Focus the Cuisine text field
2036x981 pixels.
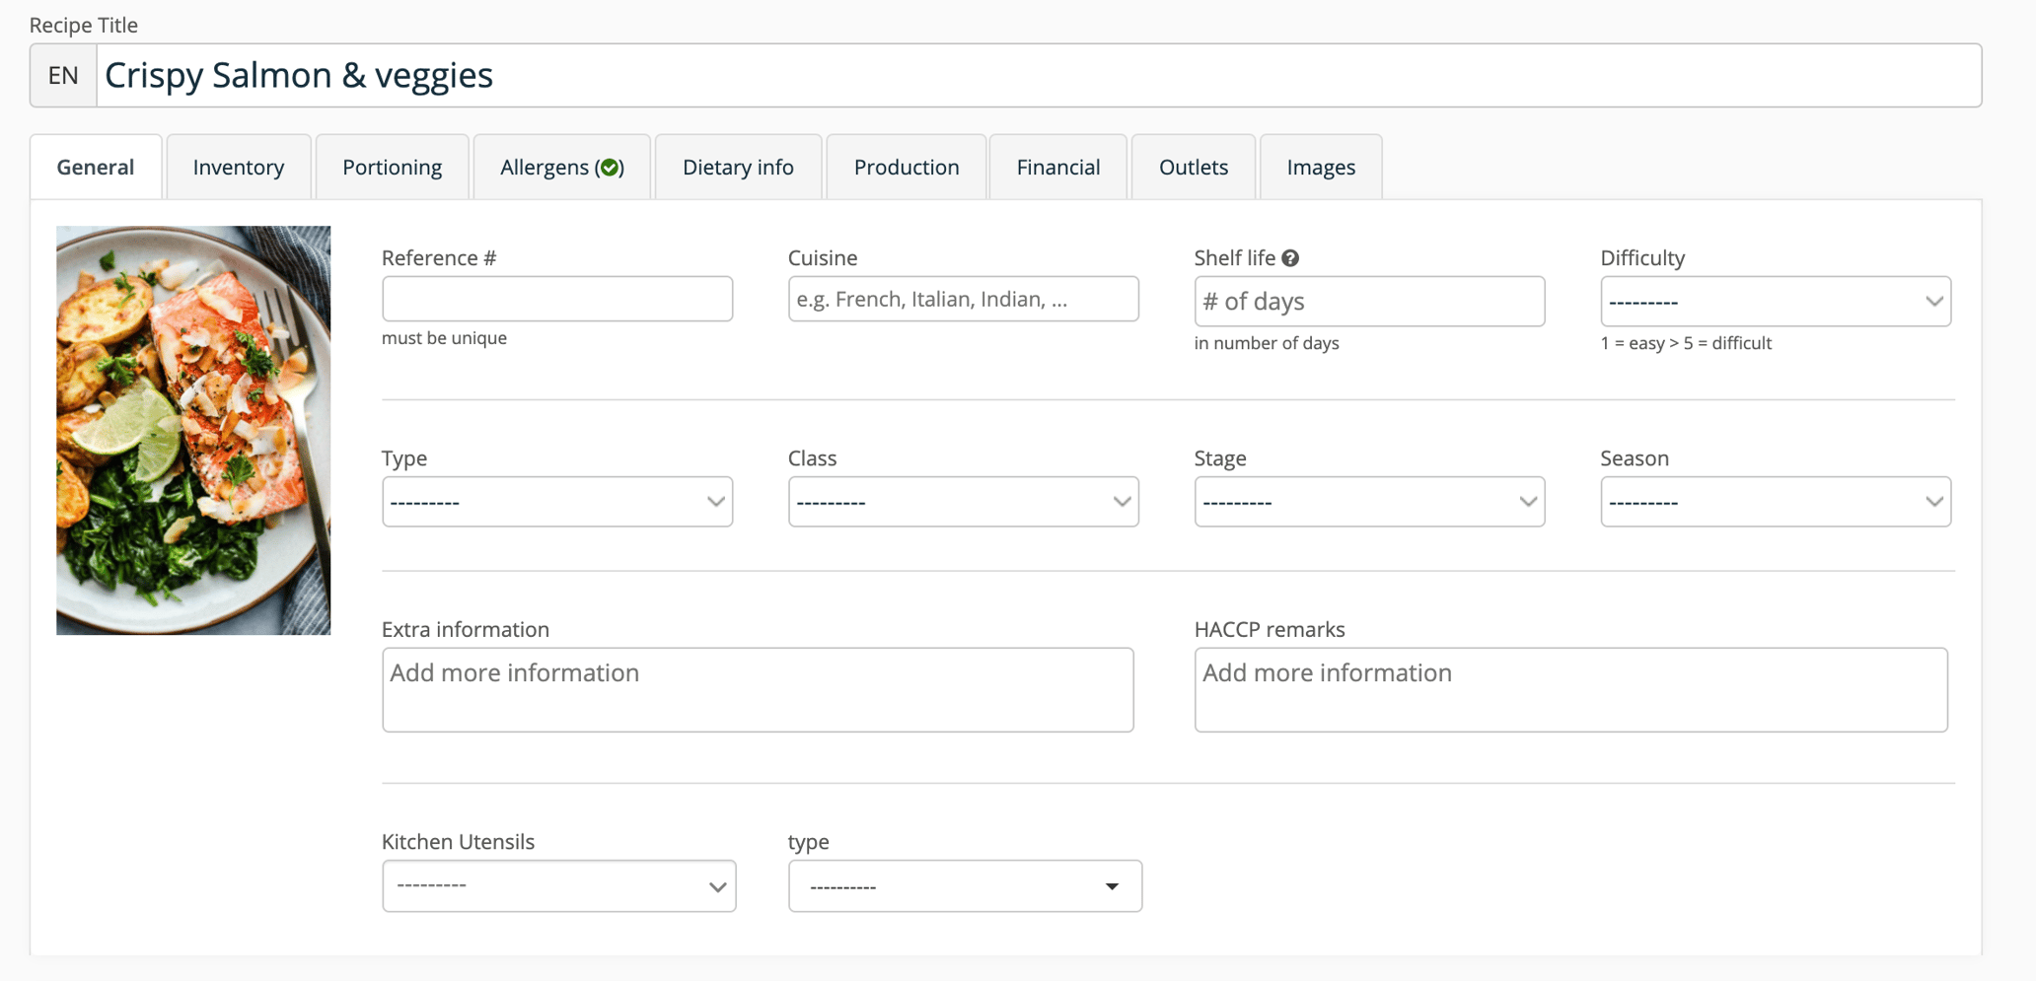tap(963, 299)
